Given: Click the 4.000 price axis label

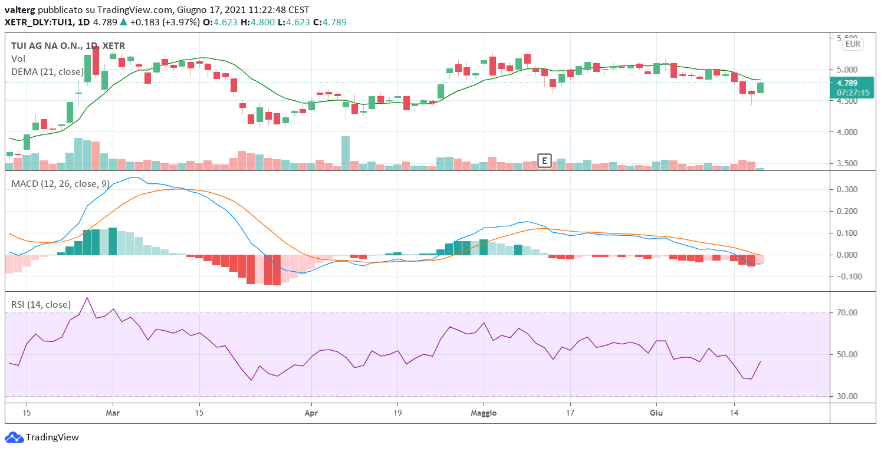Looking at the screenshot, I should click(x=847, y=132).
